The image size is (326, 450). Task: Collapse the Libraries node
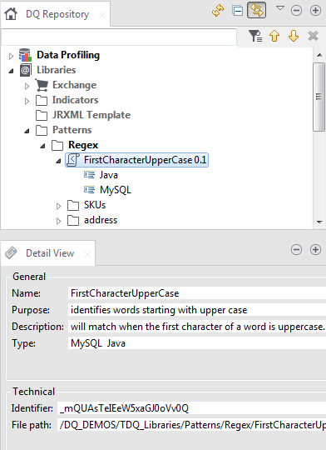[11, 71]
